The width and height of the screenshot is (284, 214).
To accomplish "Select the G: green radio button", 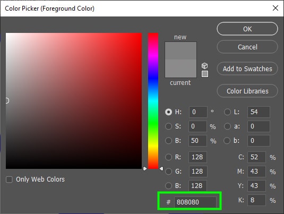I will pos(168,171).
